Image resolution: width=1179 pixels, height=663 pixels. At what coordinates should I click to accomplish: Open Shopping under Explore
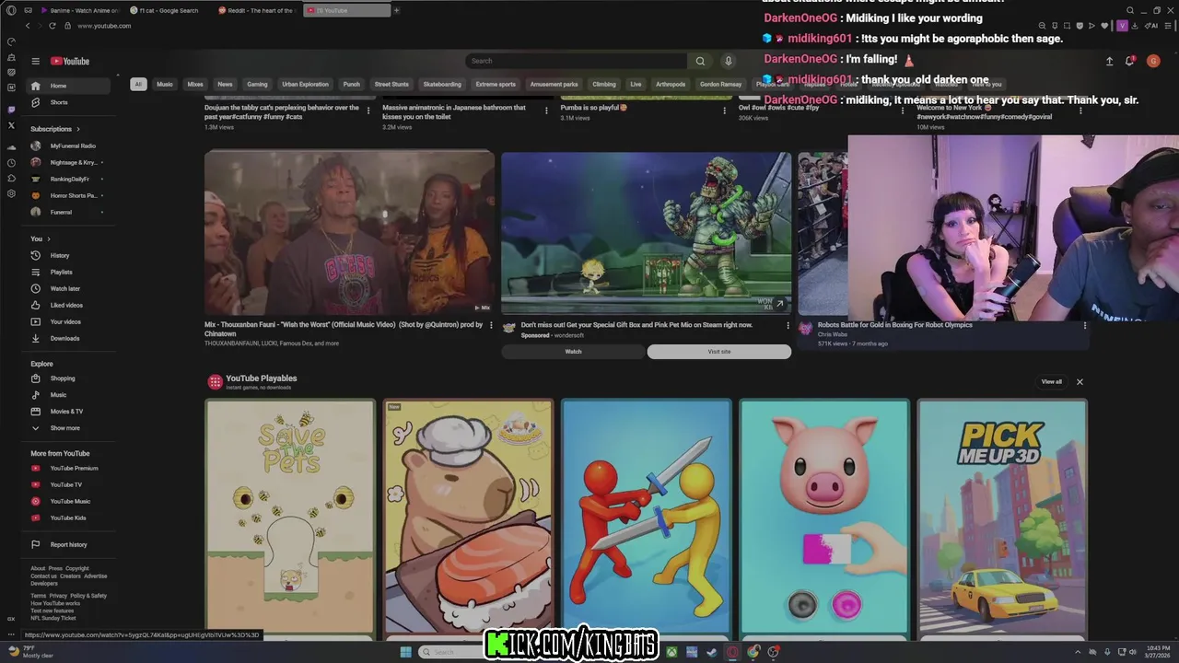point(68,378)
